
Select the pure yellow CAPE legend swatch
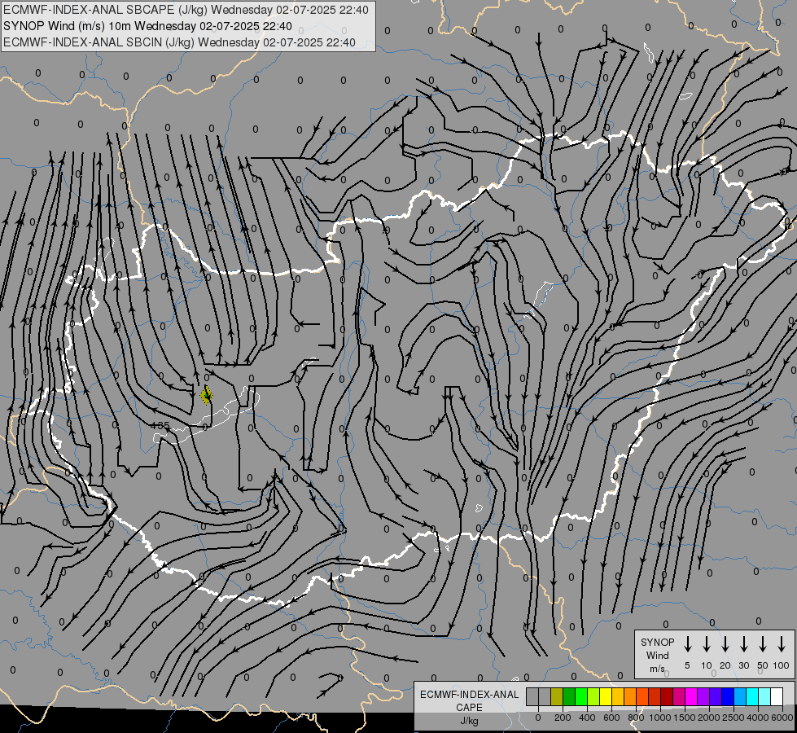coord(606,696)
